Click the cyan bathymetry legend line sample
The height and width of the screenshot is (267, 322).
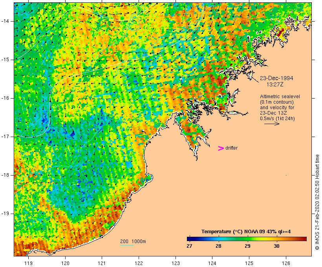pyautogui.click(x=127, y=245)
